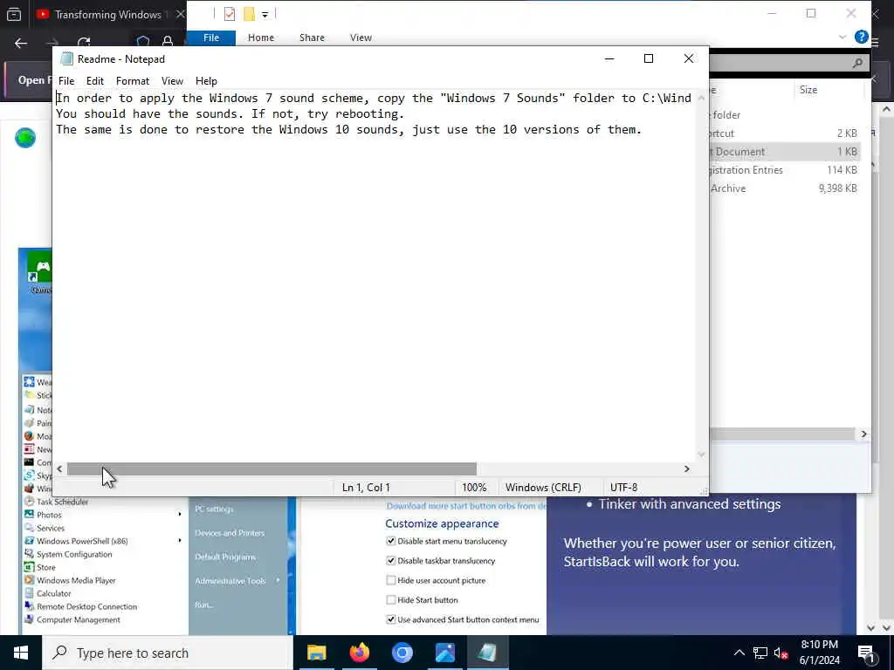Click the New folder icon in Explorer's quick access toolbar
The image size is (894, 670).
pos(249,14)
